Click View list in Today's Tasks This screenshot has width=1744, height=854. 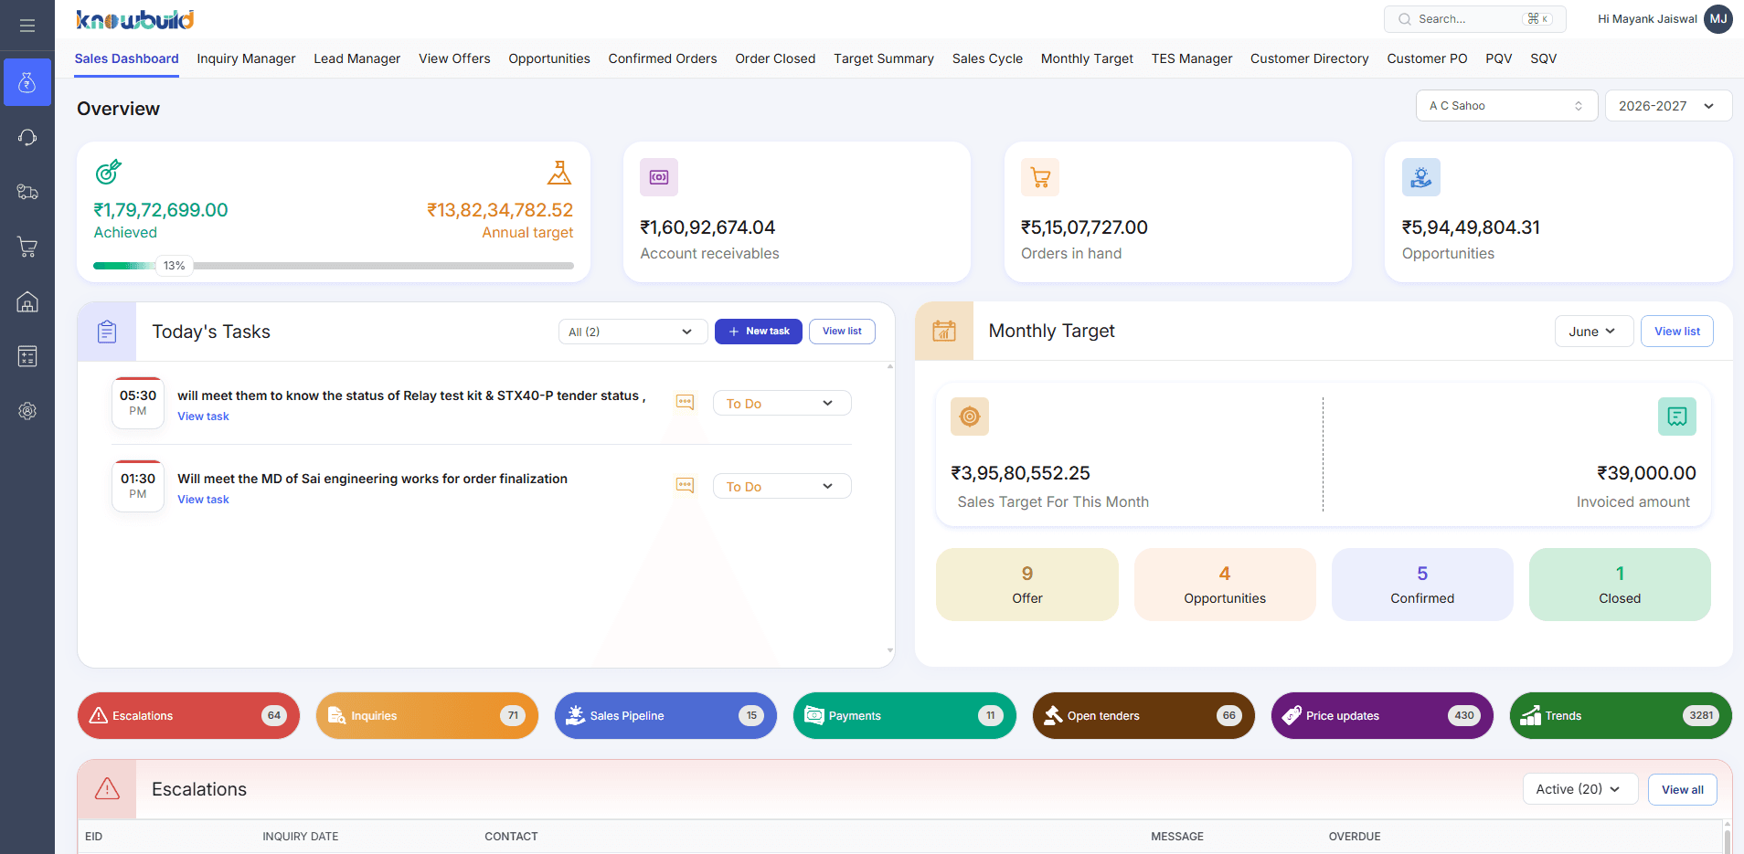(x=842, y=332)
